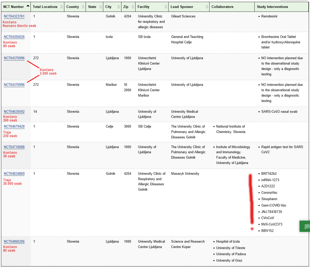Screen dimensions: 310x268
Task: Sort table by Total Locations arrows
Action: [x=61, y=7]
